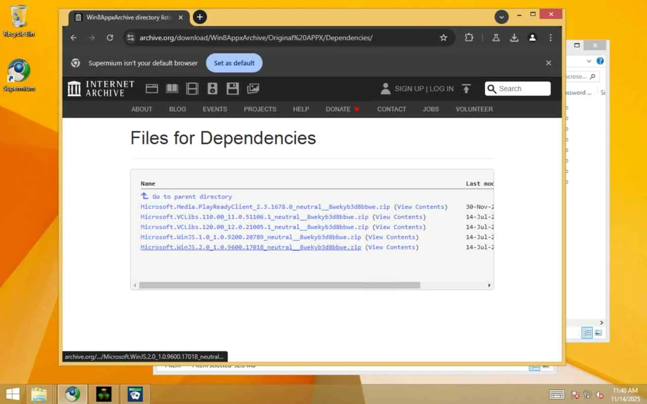The image size is (647, 404).
Task: Open the Recycle Bin desktop icon
Action: pos(19,22)
